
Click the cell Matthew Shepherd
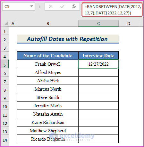click(48, 131)
